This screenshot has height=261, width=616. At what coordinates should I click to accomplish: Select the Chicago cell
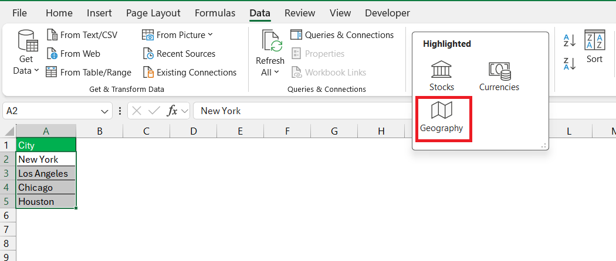[46, 187]
